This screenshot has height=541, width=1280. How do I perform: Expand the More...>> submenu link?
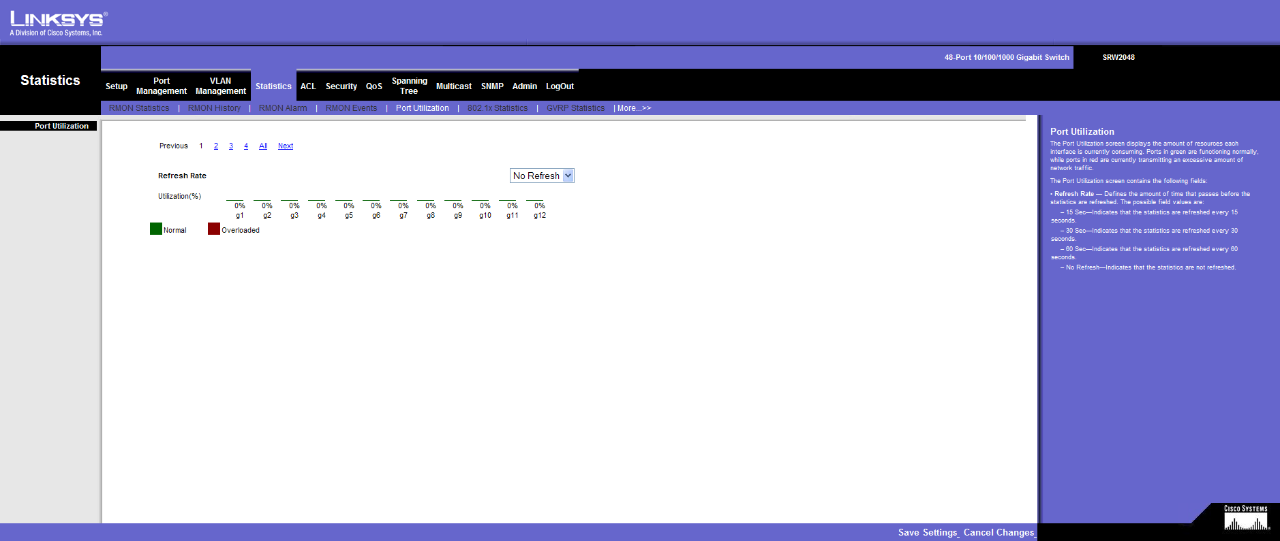click(634, 108)
